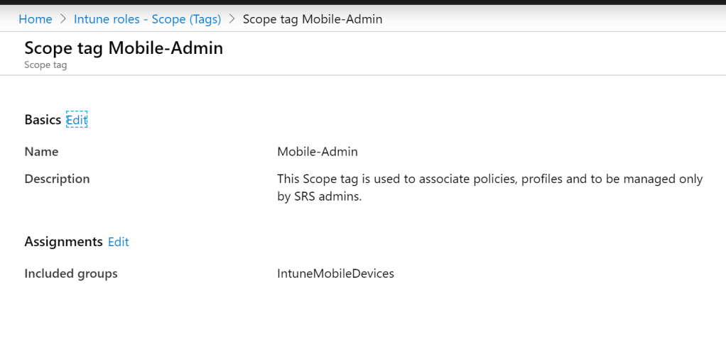Select the Name field label
The image size is (726, 351).
[41, 152]
